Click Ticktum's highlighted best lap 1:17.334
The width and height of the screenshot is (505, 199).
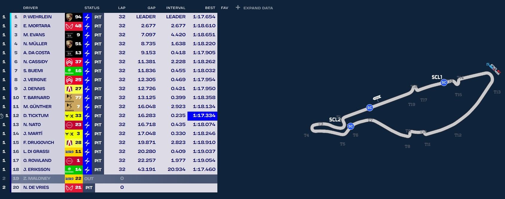click(x=202, y=116)
